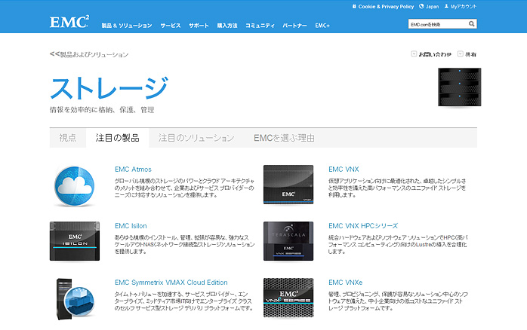Viewport: 527px width, 330px height.
Task: Follow EMC Symmetrix VMAX Cloud Edition link
Action: pos(171,283)
